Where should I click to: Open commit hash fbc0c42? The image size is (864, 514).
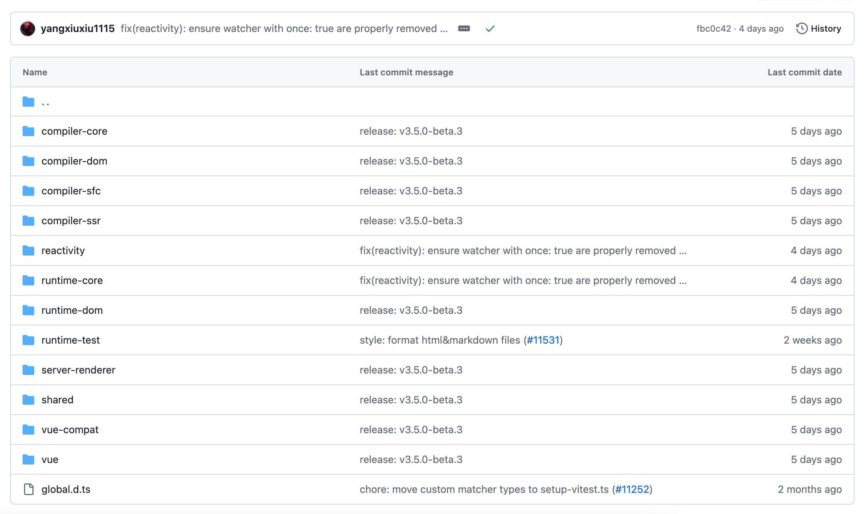[x=713, y=29]
